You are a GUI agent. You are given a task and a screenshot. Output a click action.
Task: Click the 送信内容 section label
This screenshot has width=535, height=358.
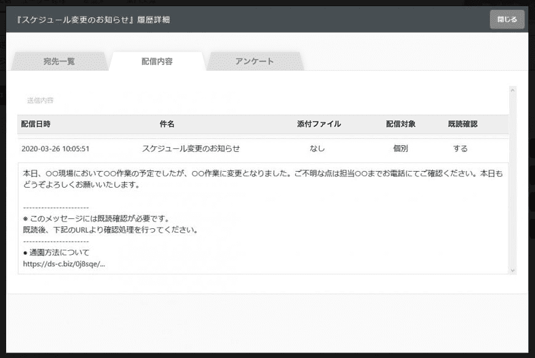point(40,100)
